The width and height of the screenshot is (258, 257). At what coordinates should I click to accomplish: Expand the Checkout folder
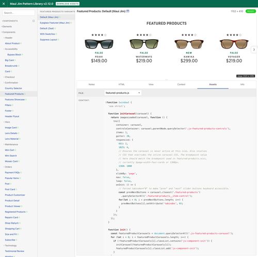(x=9, y=77)
